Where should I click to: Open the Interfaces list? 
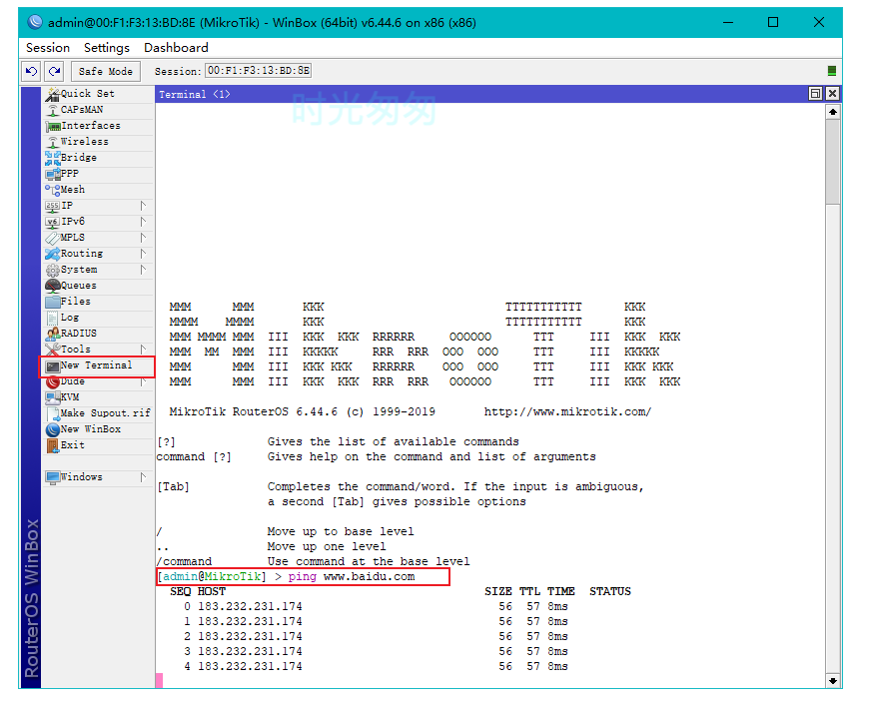coord(98,126)
